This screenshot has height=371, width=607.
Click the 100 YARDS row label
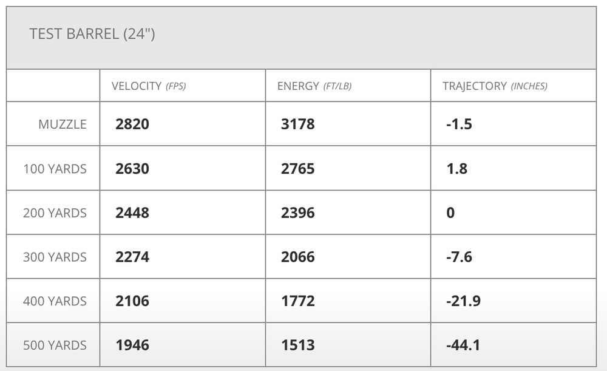click(55, 169)
